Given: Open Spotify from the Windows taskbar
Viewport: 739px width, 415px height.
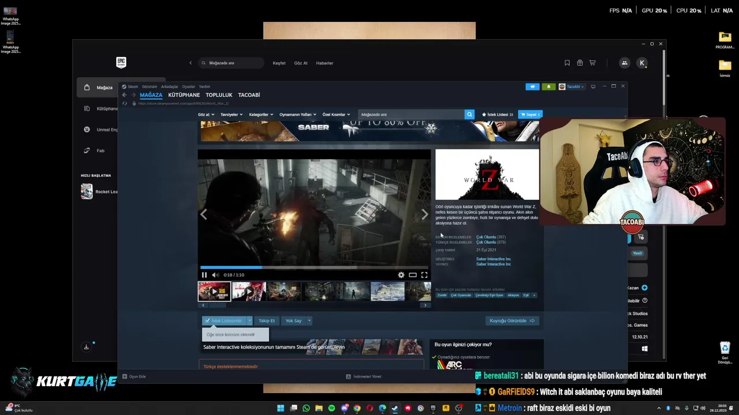Looking at the screenshot, I should click(x=331, y=408).
